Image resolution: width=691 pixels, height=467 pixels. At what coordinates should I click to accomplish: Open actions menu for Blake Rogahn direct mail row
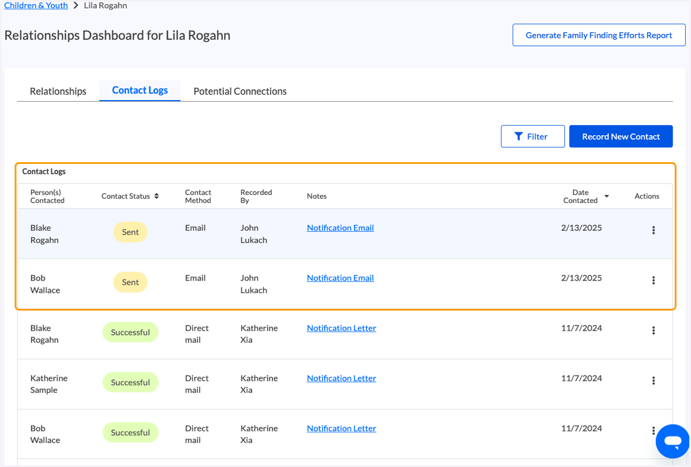pos(654,330)
